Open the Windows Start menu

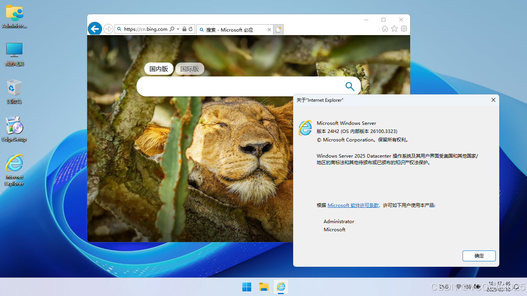click(247, 287)
